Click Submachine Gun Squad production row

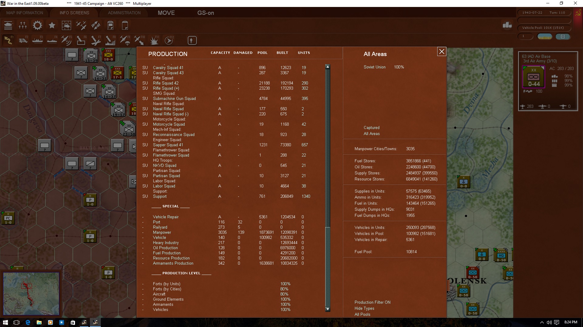coord(226,98)
